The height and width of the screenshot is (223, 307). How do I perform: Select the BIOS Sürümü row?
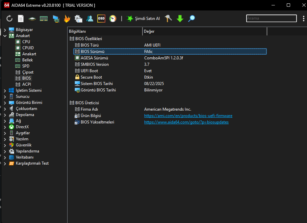[x=170, y=51]
